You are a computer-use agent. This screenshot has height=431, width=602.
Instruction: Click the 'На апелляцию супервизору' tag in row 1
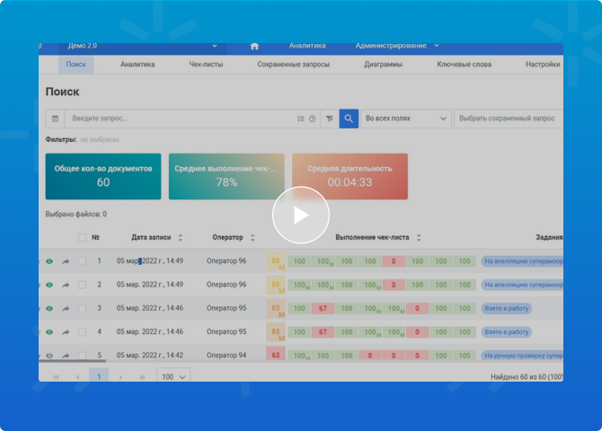click(522, 261)
